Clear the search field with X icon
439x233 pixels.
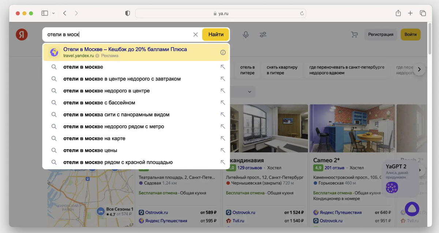pos(195,34)
